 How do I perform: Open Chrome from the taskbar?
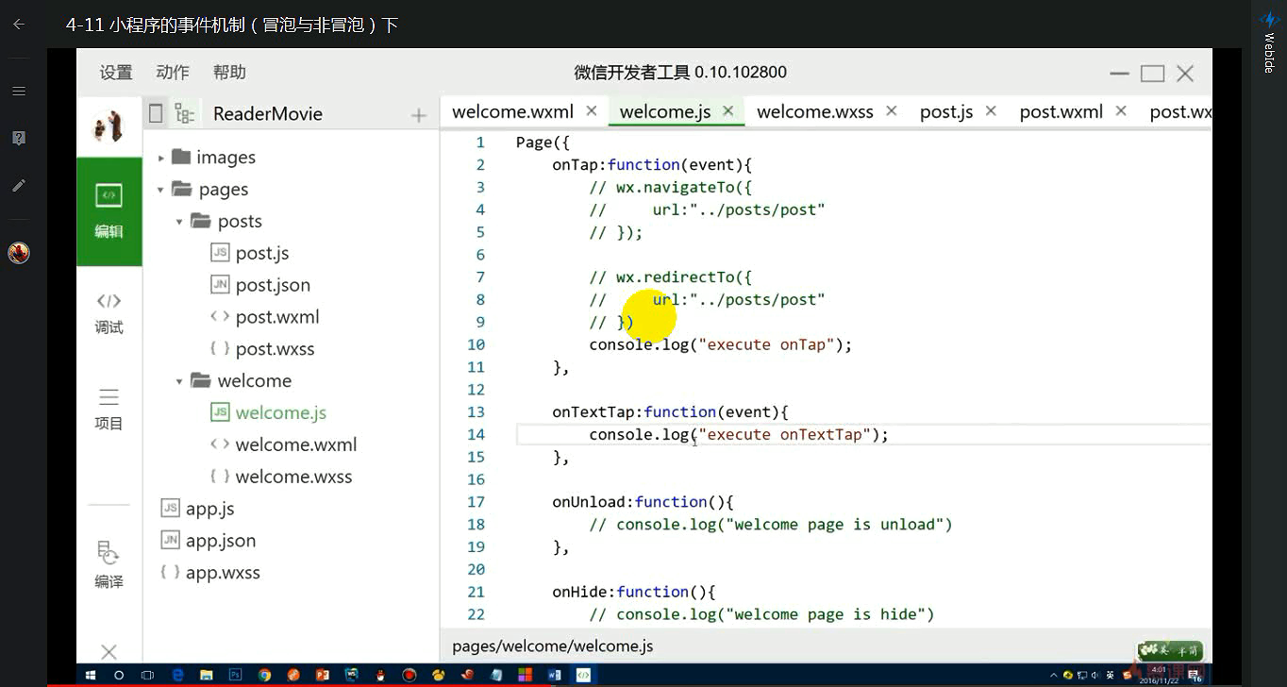coord(264,675)
